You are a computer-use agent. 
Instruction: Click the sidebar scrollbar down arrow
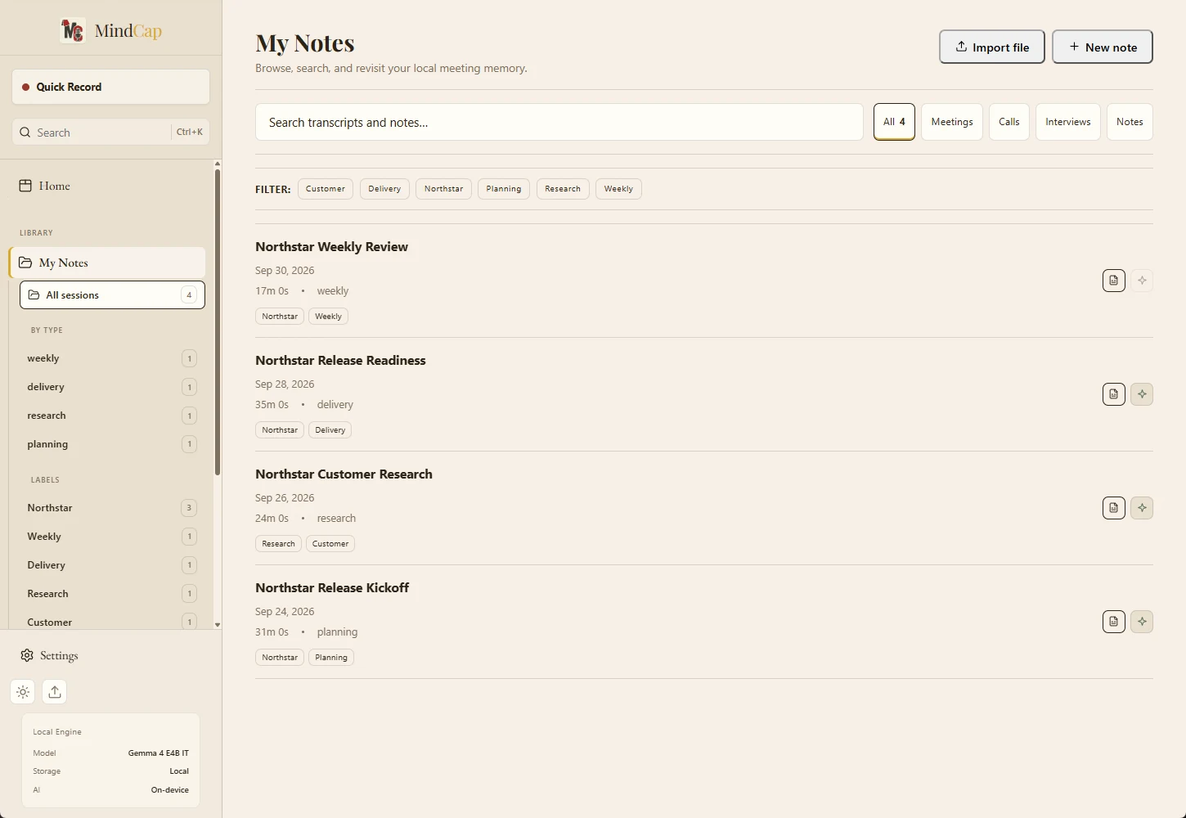point(218,624)
